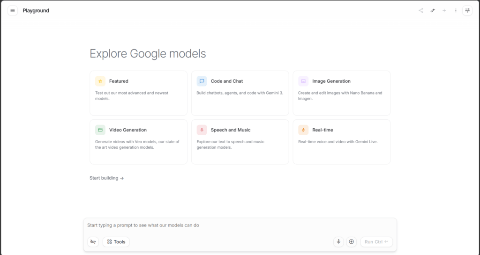Open the Featured models card

tap(138, 93)
